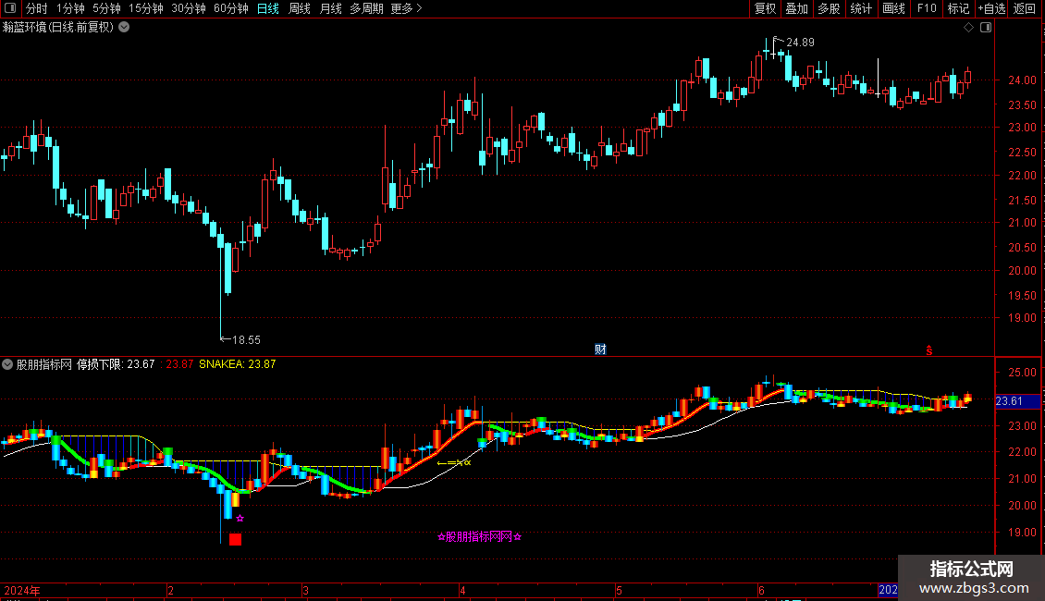Click month 3 marker on time axis
Image resolution: width=1045 pixels, height=601 pixels.
pos(305,590)
